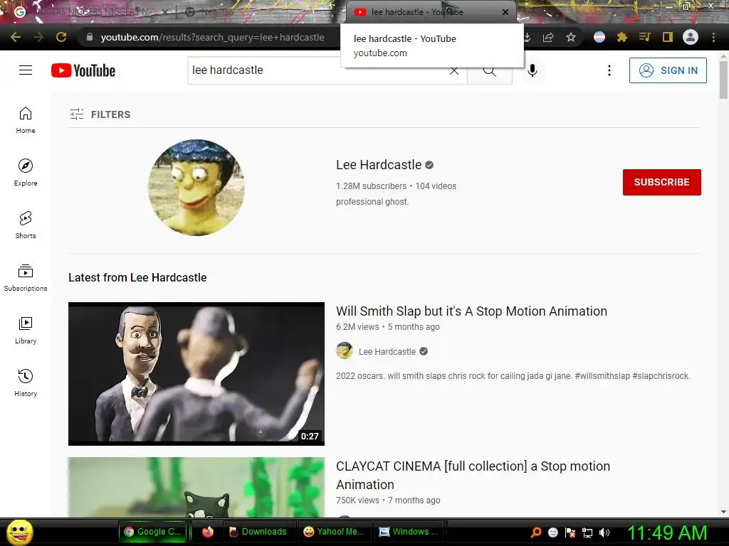Go to Home in the sidebar
729x546 pixels.
pyautogui.click(x=26, y=120)
